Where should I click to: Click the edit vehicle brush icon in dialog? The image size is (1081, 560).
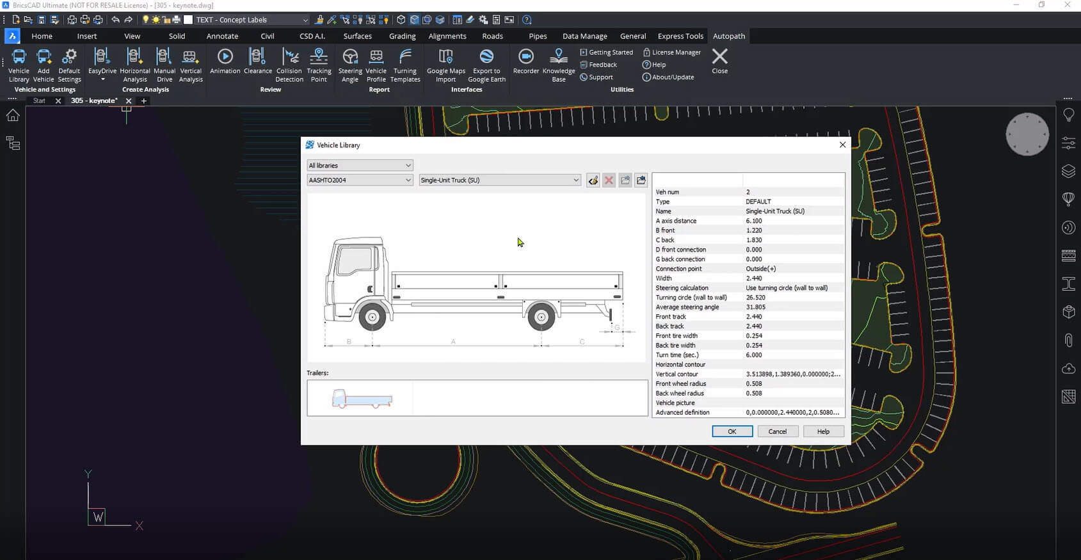(593, 180)
